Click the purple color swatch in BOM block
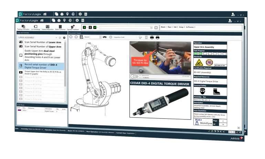Image resolution: width=265 pixels, height=159 pixels. pyautogui.click(x=19, y=110)
